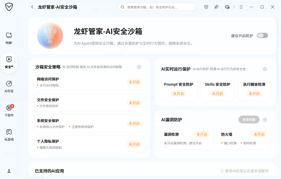
Task: Open settings gear beside AI实时运行保护
Action: tap(265, 69)
